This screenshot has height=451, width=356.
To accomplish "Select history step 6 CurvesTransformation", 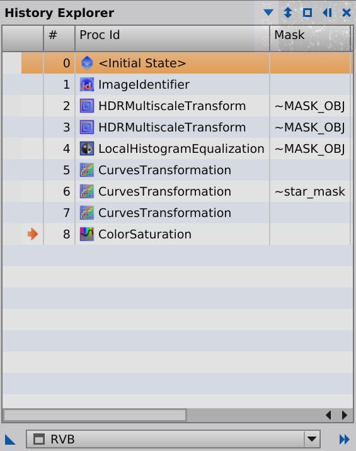I will click(178, 192).
